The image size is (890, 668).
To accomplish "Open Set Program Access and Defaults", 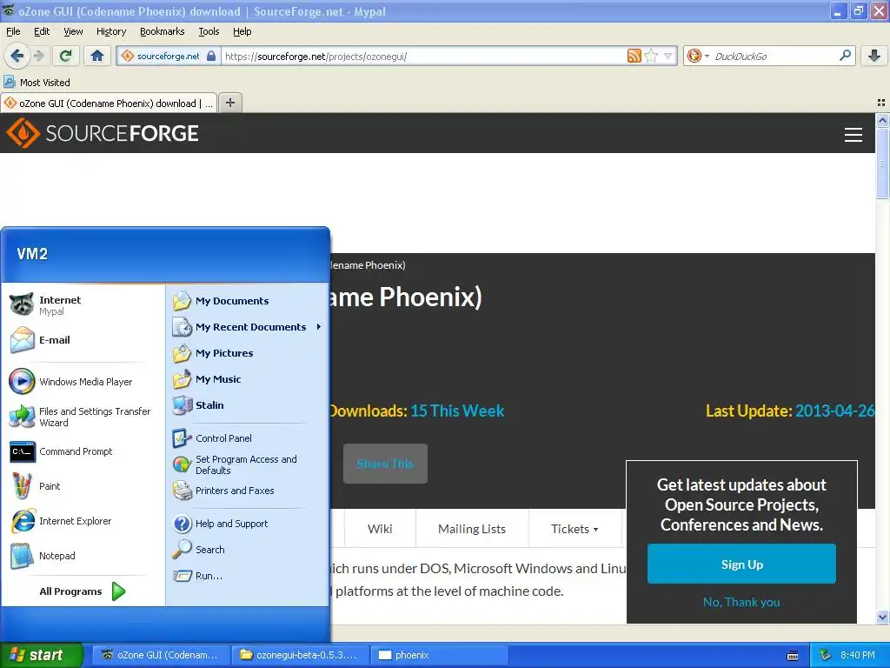I will [247, 464].
